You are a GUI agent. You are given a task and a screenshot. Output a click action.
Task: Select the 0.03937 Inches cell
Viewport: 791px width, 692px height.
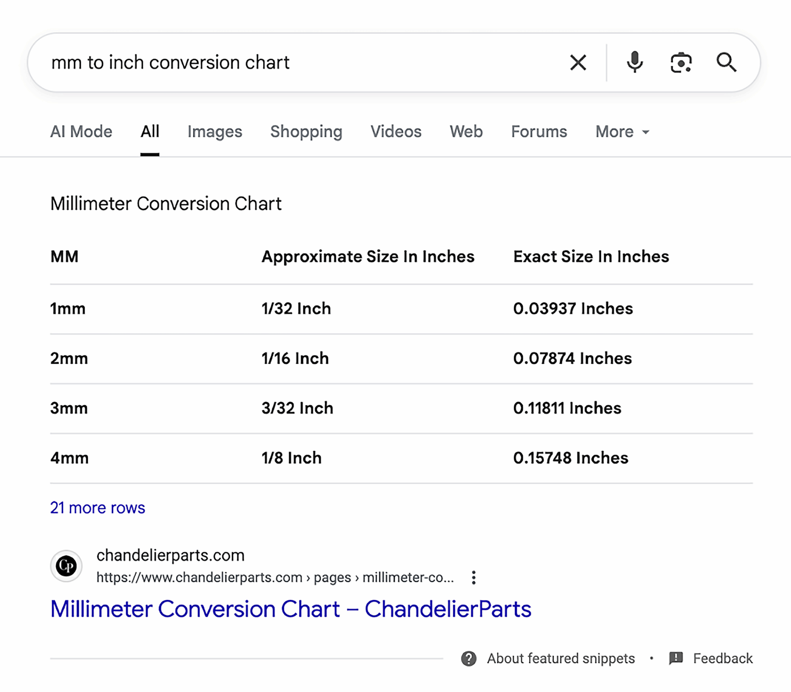pos(573,309)
